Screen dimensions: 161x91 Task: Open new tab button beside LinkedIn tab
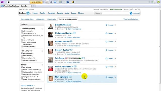coord(33,6)
